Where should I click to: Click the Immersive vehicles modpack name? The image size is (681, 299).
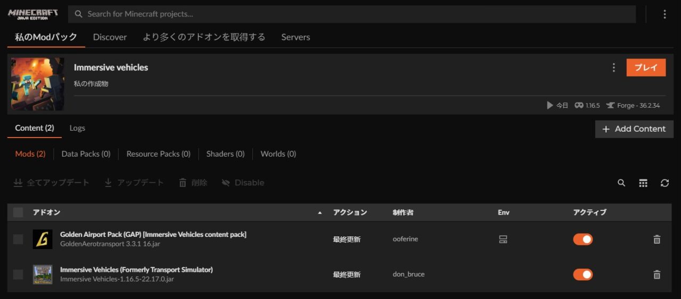(x=111, y=67)
